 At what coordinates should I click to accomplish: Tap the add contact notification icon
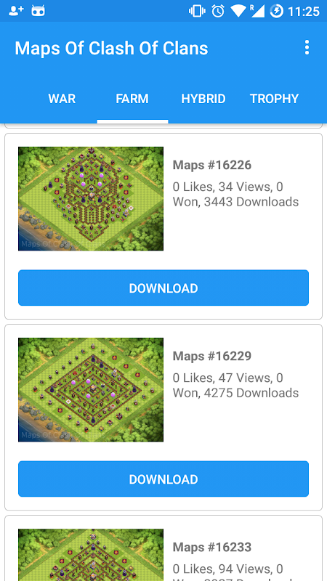(15, 11)
